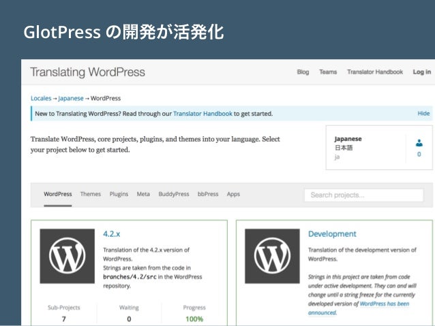Switch to the Apps tab

point(233,194)
